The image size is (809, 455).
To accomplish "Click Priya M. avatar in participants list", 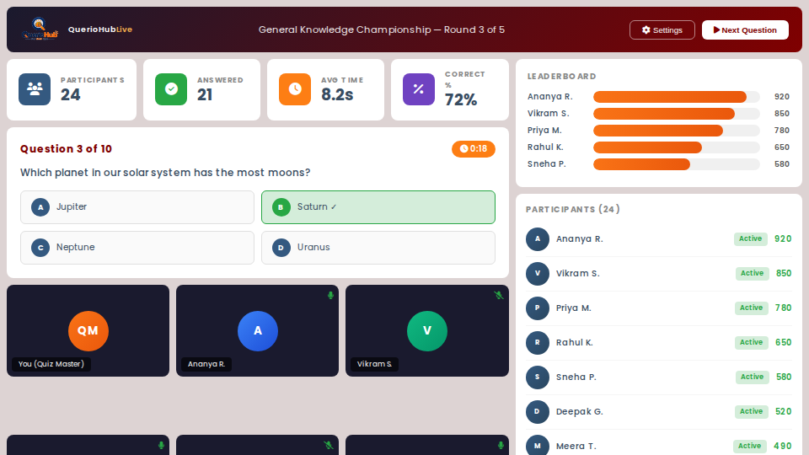I will click(x=538, y=308).
